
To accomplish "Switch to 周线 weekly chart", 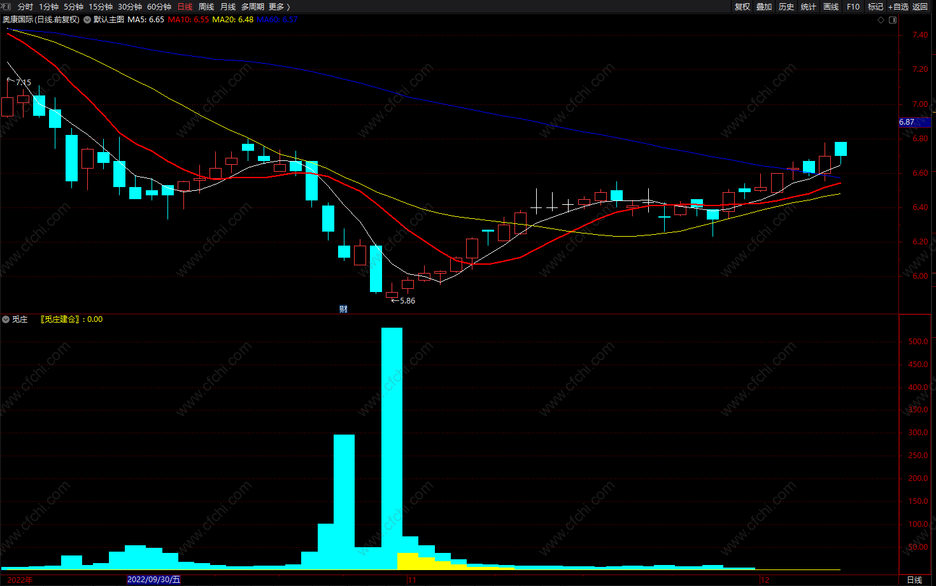I will [206, 6].
